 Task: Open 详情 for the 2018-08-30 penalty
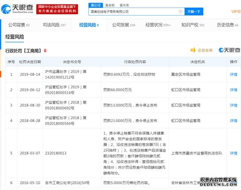233,105
